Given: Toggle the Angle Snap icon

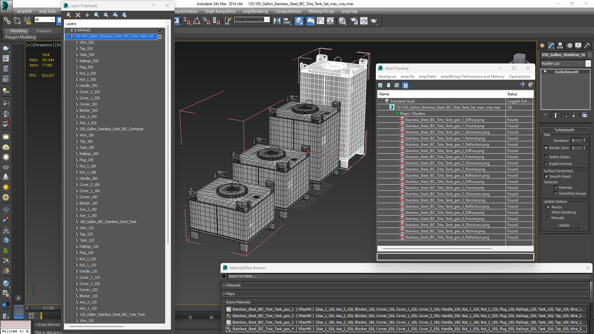Looking at the screenshot, I should coord(196,21).
